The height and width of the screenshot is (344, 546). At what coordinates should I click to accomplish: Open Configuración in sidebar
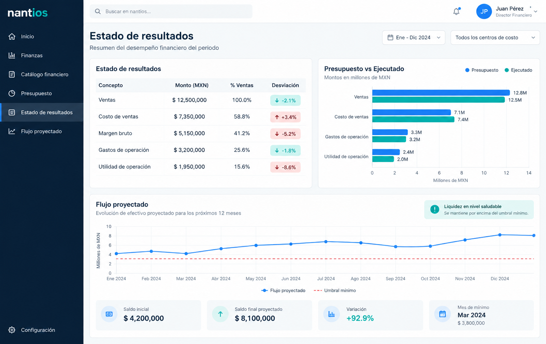42,330
